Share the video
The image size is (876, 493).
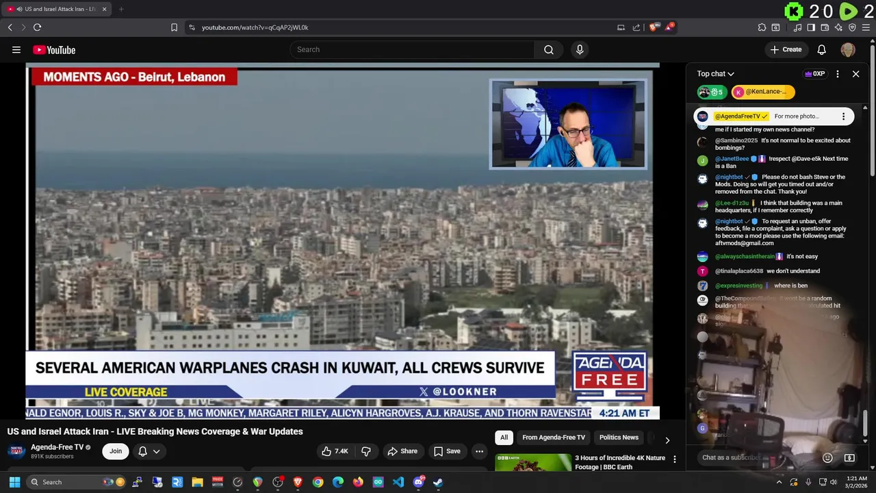click(x=402, y=451)
